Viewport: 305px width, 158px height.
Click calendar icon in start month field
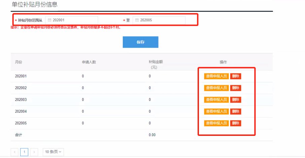point(49,20)
